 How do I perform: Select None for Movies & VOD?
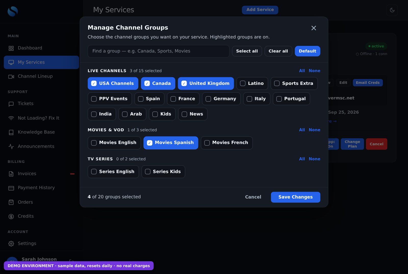click(x=314, y=130)
